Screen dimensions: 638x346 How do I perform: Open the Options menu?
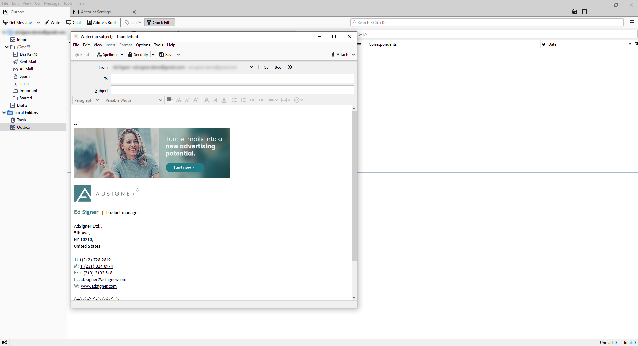(x=143, y=45)
